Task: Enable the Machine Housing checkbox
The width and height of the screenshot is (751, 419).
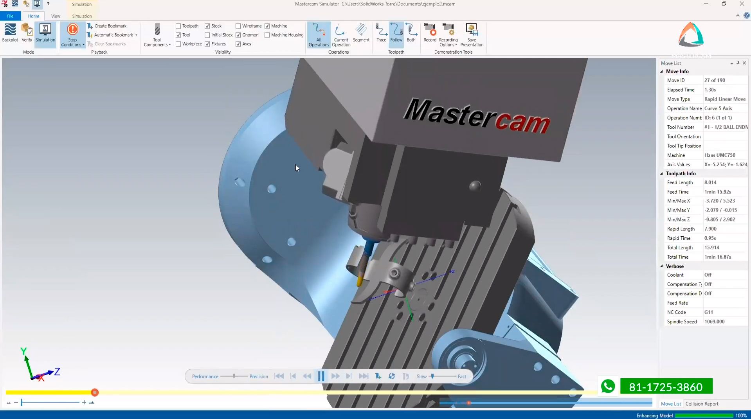Action: [x=267, y=35]
